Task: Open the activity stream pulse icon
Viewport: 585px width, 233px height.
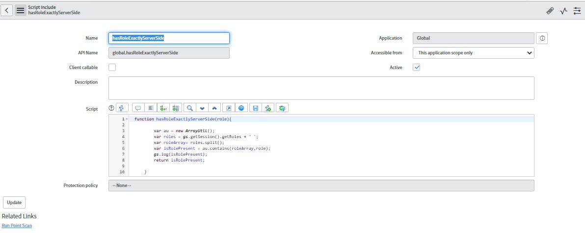Action: click(x=563, y=11)
